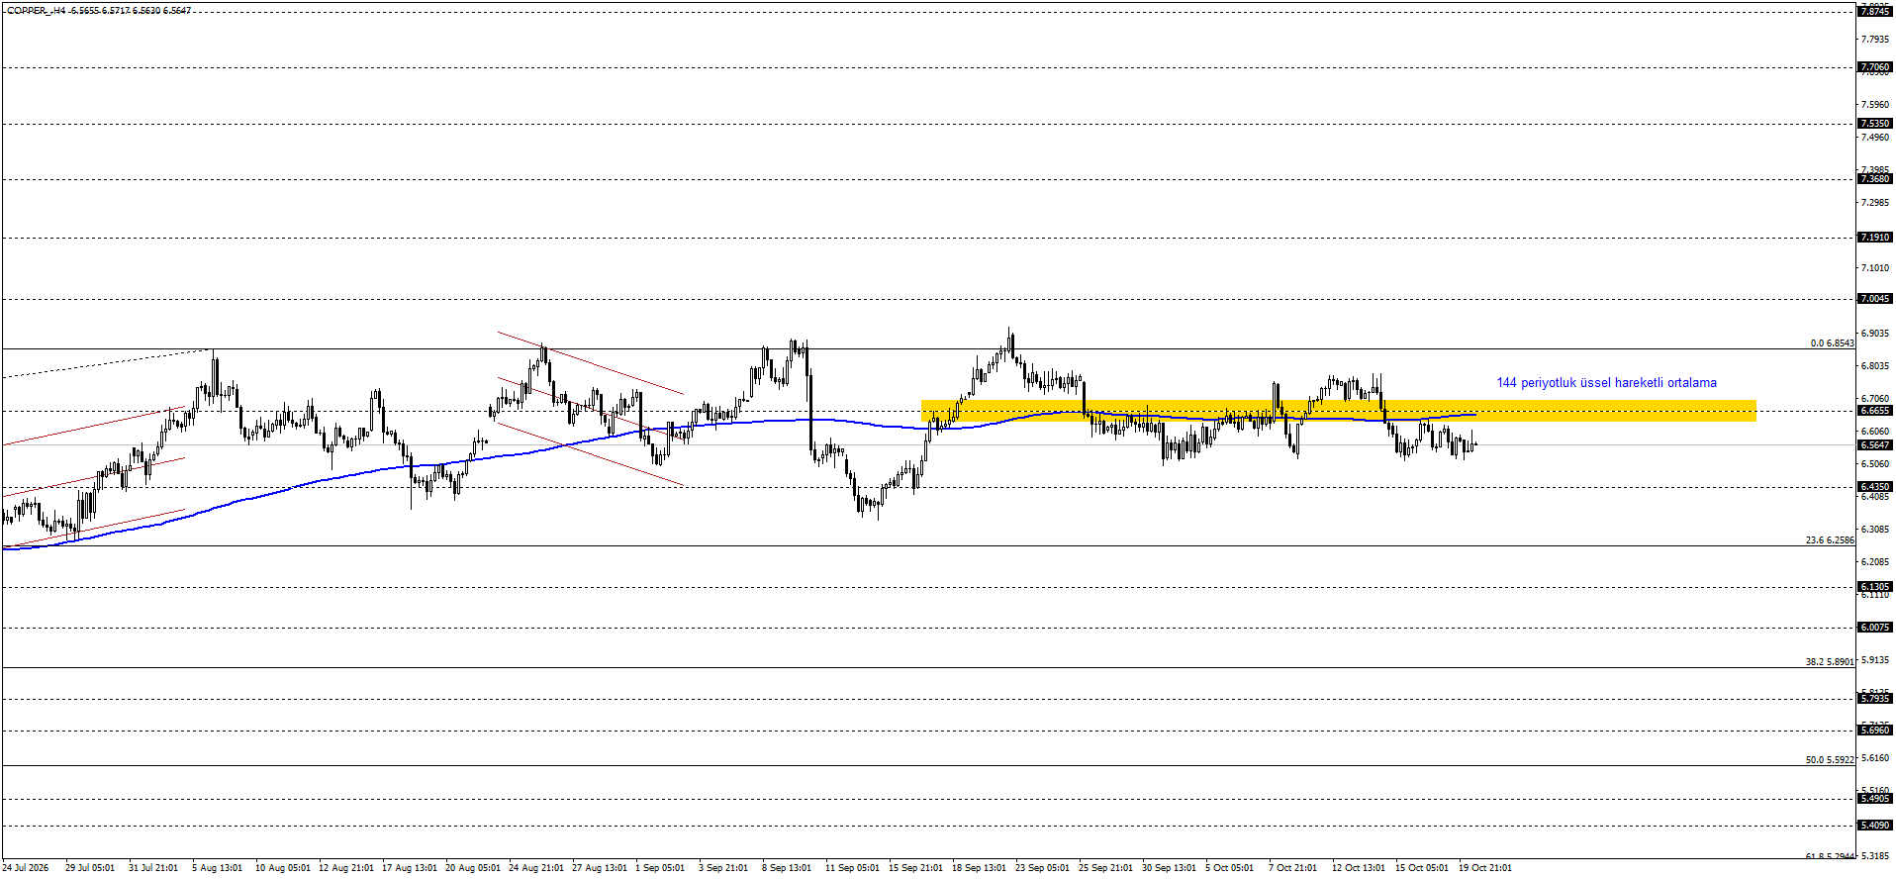Click the Fibonacci '38.2 5.8901' label
The width and height of the screenshot is (1896, 879).
[x=1830, y=662]
